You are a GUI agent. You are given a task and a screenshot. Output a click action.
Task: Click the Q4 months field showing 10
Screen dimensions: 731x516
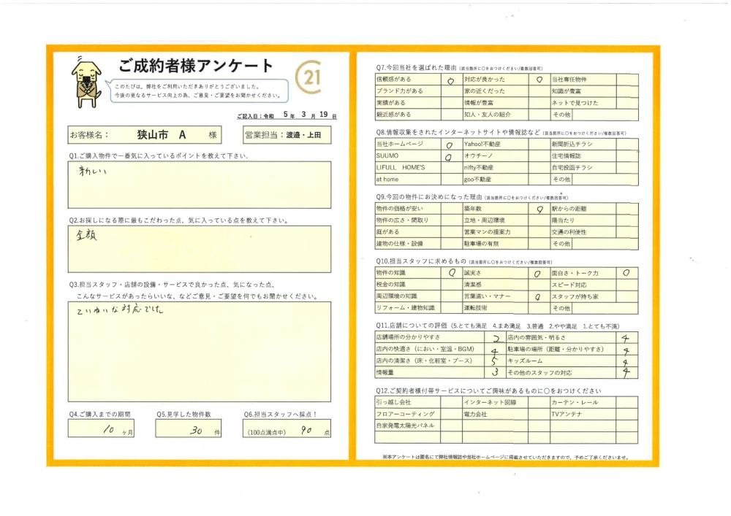(x=101, y=428)
